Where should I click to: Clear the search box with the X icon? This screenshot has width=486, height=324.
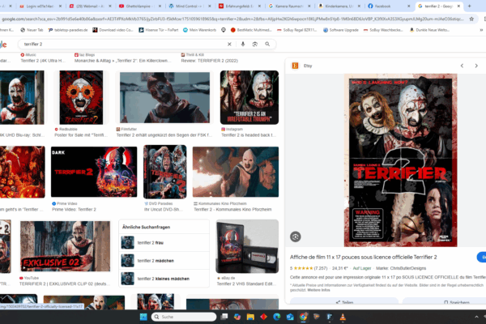tap(229, 44)
